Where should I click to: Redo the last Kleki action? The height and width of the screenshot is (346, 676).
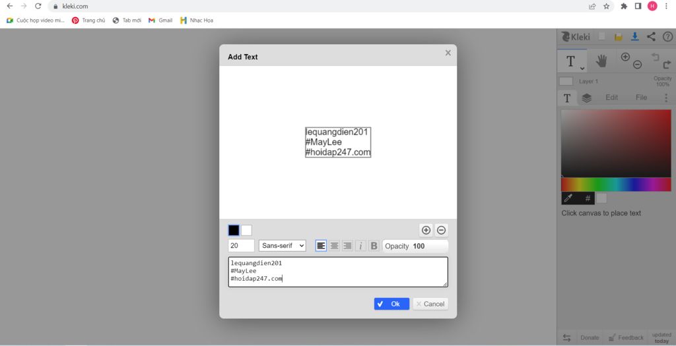(667, 65)
